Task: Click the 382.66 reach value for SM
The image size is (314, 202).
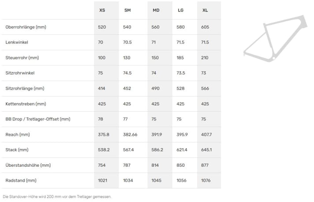Action: [x=130, y=135]
